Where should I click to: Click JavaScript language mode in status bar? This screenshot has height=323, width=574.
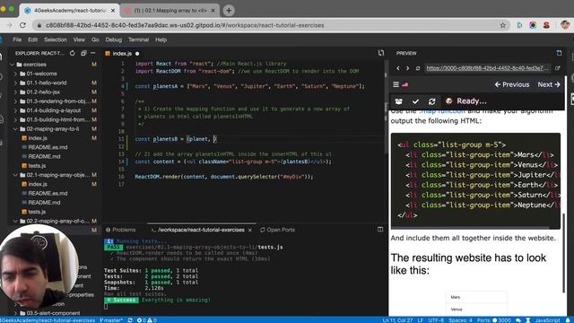(x=547, y=320)
